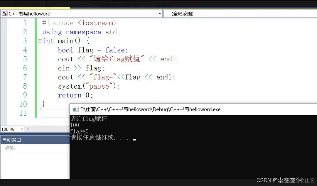Viewport: 317px width, 186px height.
Task: Click the document icon beside navigation dropdown
Action: point(4,13)
